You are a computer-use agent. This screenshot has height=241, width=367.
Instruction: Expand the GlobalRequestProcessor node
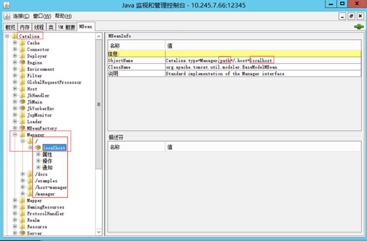coord(15,82)
